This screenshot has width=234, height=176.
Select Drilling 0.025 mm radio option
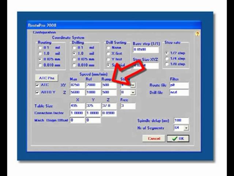(74, 59)
